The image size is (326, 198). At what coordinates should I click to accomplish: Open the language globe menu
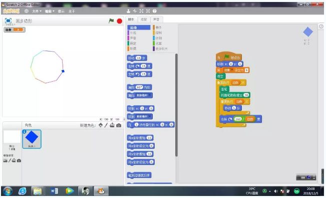pyautogui.click(x=27, y=11)
